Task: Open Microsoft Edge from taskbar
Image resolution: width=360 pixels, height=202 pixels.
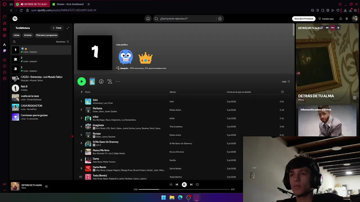Action: click(180, 198)
